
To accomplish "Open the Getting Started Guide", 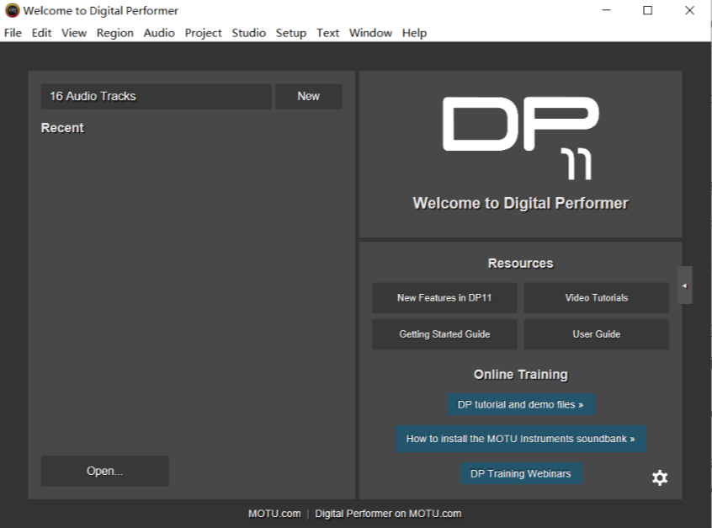I will (444, 334).
